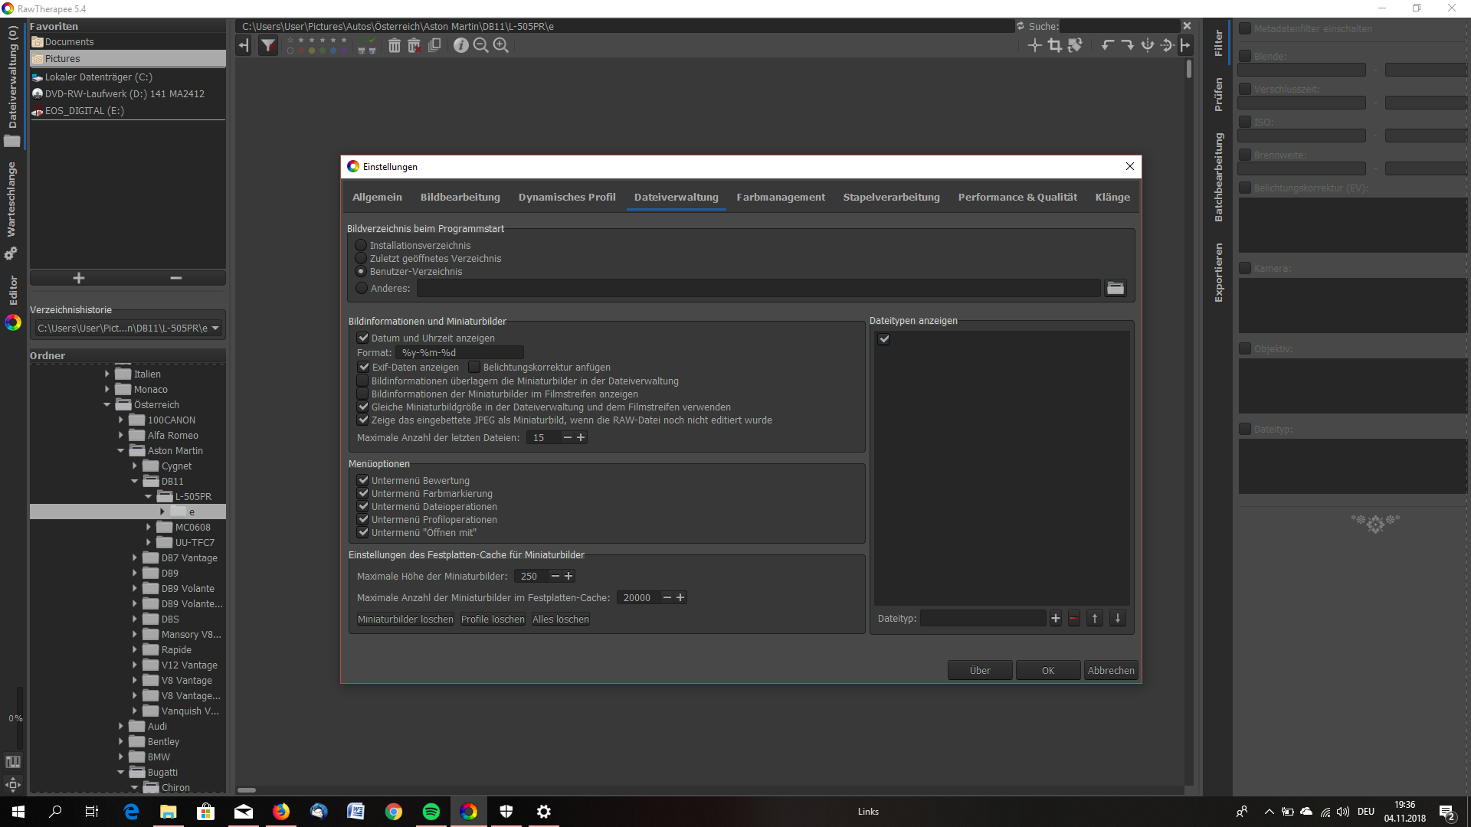
Task: Remove file type with red minus icon
Action: pyautogui.click(x=1074, y=618)
